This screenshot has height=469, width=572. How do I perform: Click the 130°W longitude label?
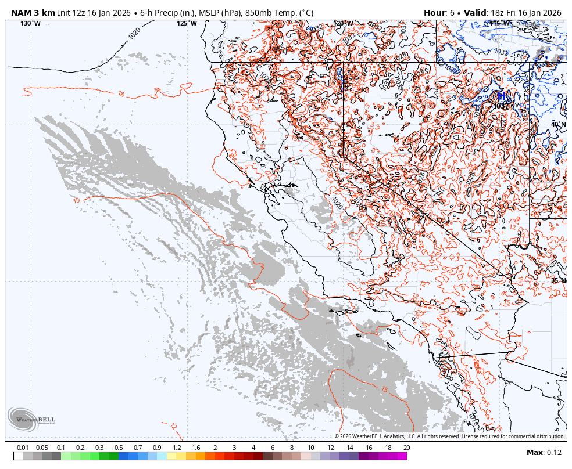[x=28, y=24]
